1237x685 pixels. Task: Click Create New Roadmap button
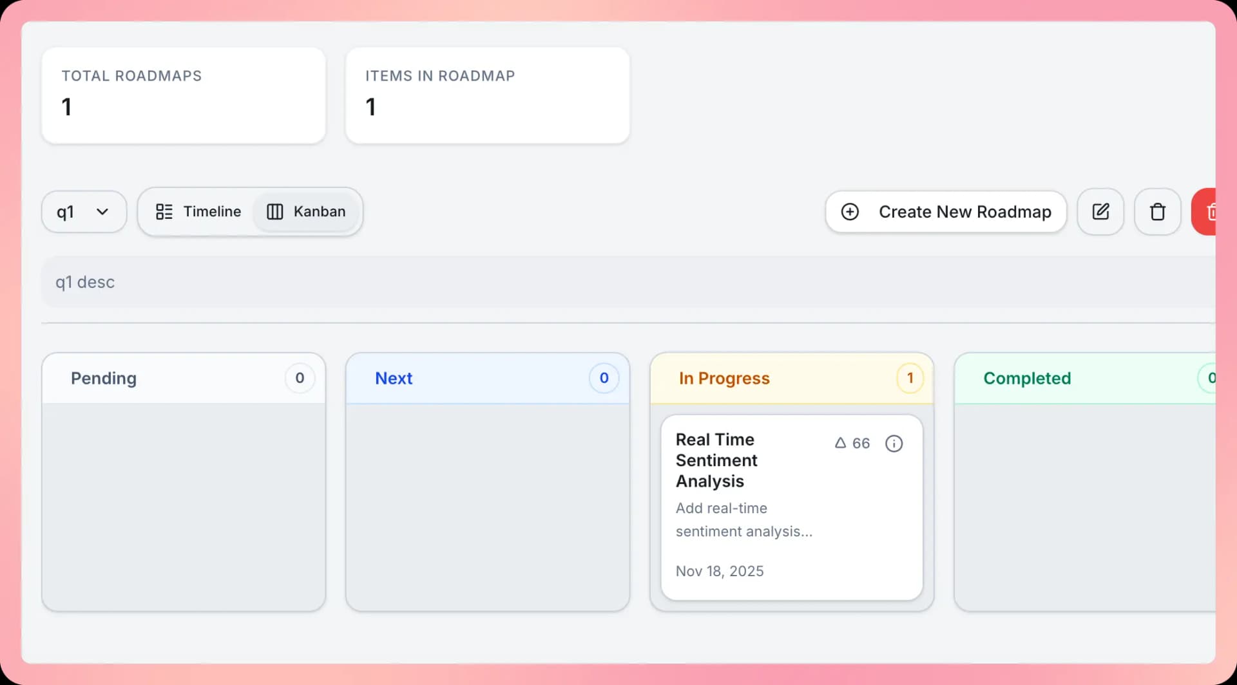click(945, 212)
